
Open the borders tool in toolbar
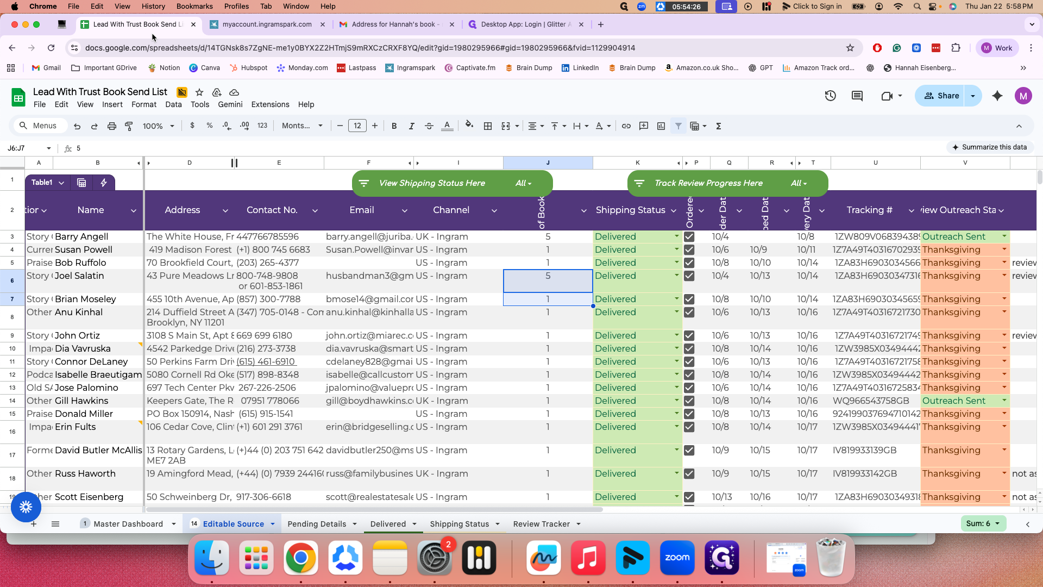488,126
